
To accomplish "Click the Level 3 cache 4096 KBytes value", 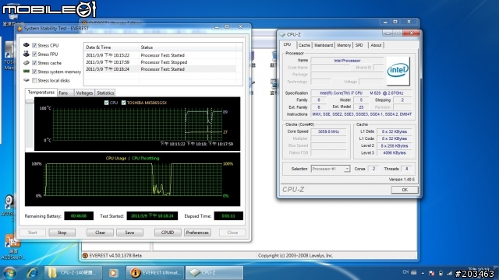I will pos(395,152).
